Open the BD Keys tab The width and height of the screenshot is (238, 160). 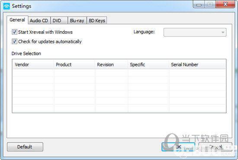(97, 20)
